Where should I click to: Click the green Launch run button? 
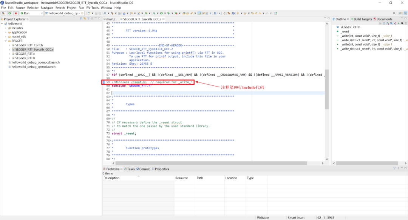coord(9,13)
